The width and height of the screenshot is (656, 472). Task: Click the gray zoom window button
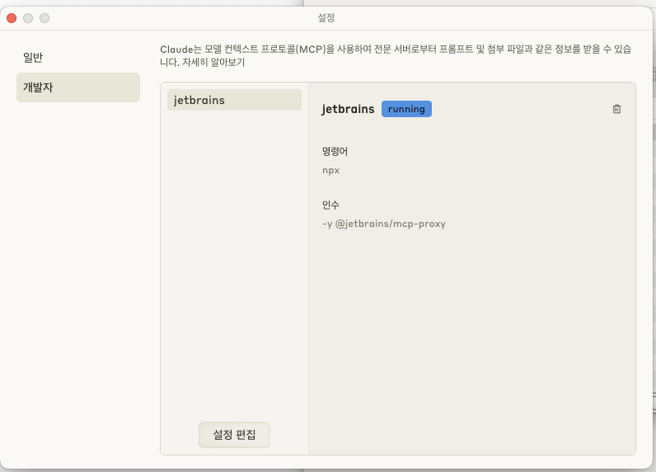pos(45,18)
